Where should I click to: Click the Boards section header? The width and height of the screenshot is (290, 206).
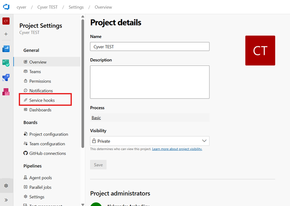pyautogui.click(x=31, y=123)
